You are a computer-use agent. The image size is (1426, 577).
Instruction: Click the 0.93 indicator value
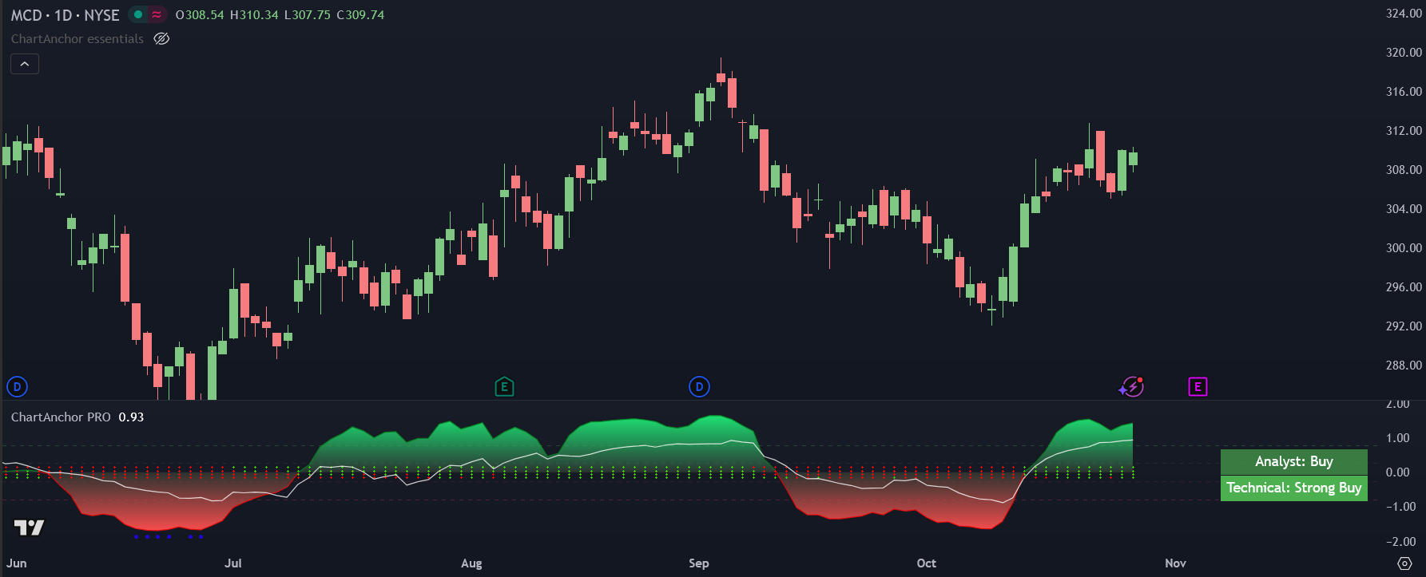(x=131, y=417)
